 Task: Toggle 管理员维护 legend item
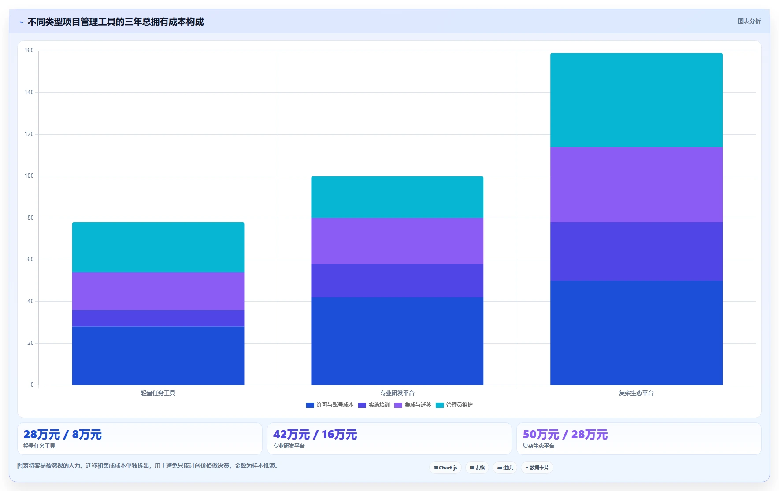click(454, 405)
